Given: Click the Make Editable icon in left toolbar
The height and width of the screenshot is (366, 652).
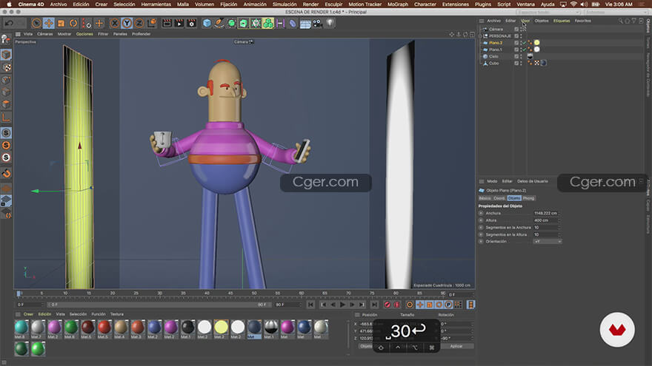Looking at the screenshot, I should coord(6,39).
